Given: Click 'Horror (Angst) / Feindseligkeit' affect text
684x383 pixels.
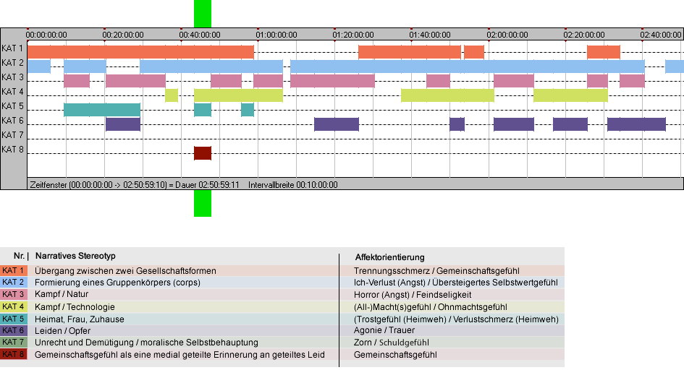Looking at the screenshot, I should click(x=413, y=295).
